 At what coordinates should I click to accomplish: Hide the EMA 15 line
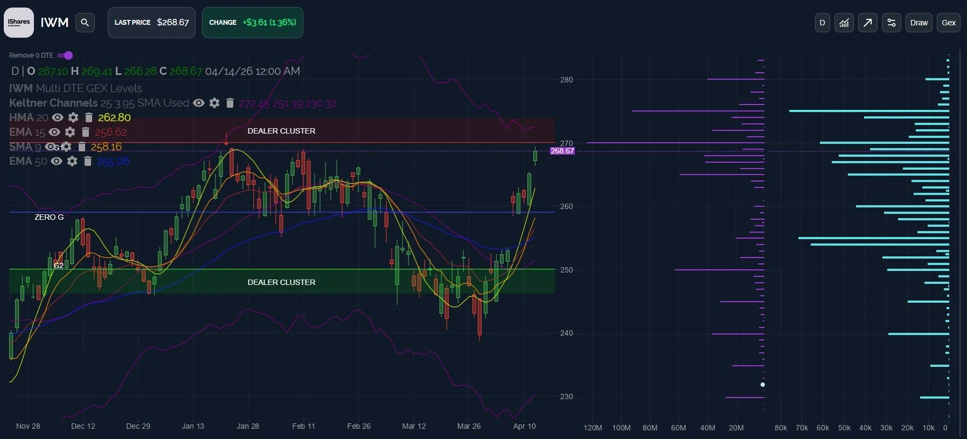(x=54, y=132)
